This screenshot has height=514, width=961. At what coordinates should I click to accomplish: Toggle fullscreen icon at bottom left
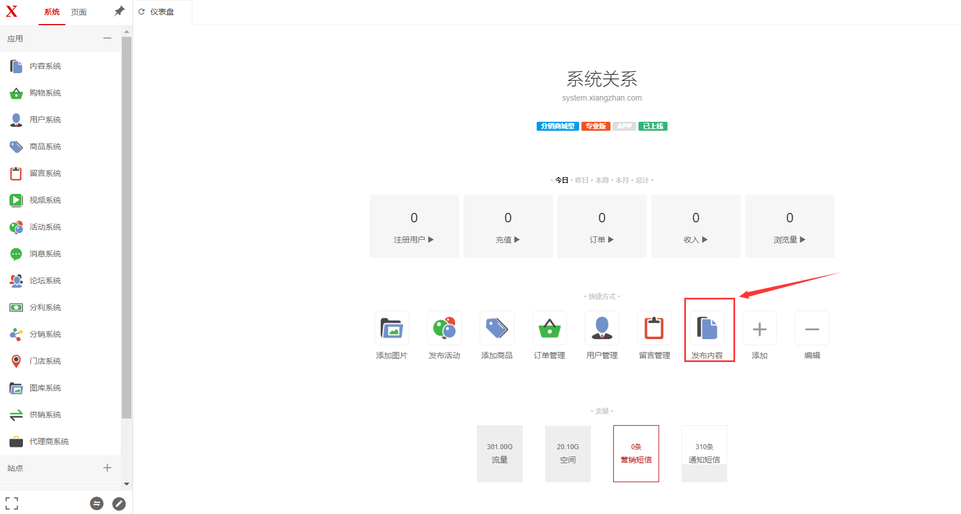[12, 503]
